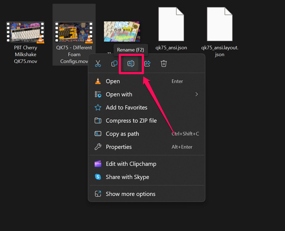Select Copy as path
Image resolution: width=285 pixels, height=231 pixels.
tap(122, 134)
